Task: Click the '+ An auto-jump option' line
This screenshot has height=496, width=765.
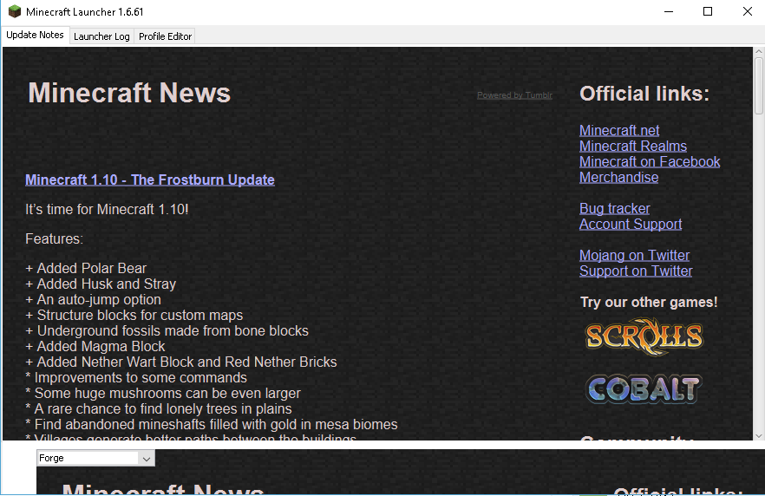Action: (x=93, y=299)
